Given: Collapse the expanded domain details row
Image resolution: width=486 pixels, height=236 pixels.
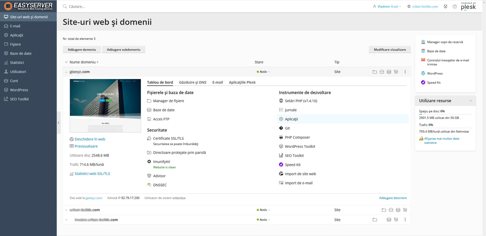Looking at the screenshot, I should [66, 71].
